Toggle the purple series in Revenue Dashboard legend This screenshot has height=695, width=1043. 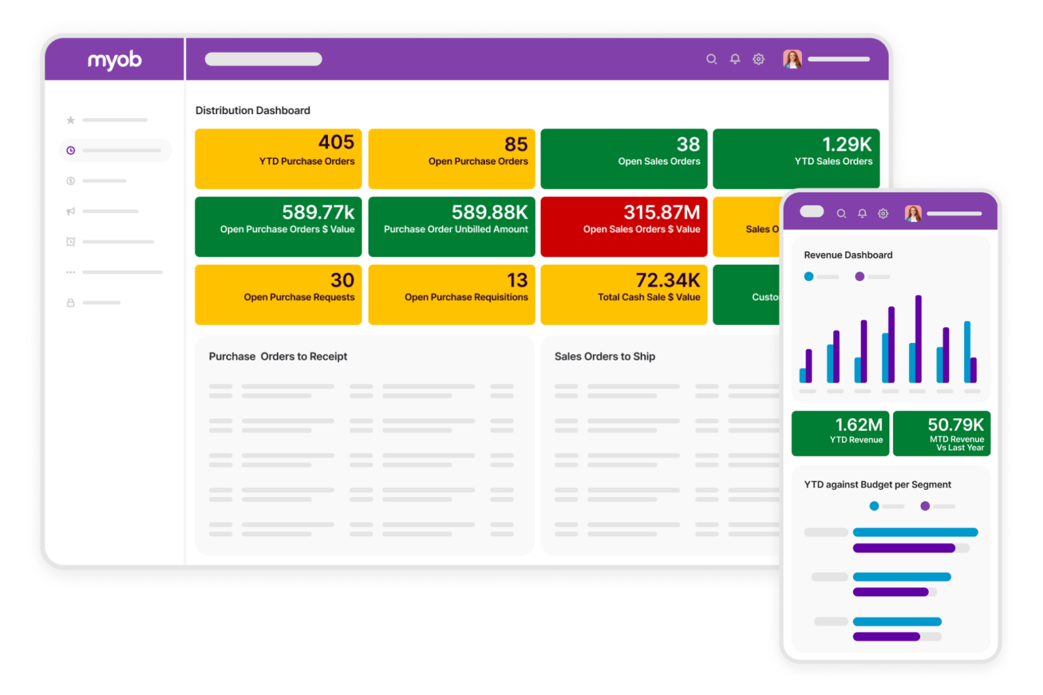[859, 276]
